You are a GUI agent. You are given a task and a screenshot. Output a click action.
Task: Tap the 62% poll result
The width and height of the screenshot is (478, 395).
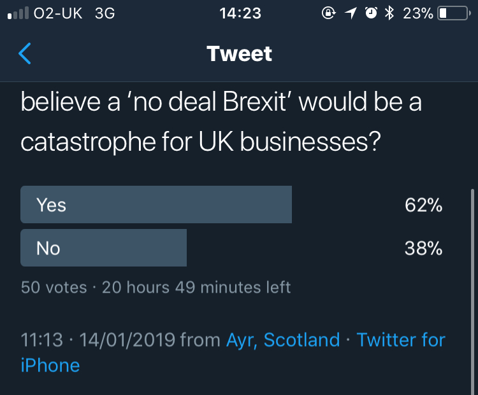point(423,205)
